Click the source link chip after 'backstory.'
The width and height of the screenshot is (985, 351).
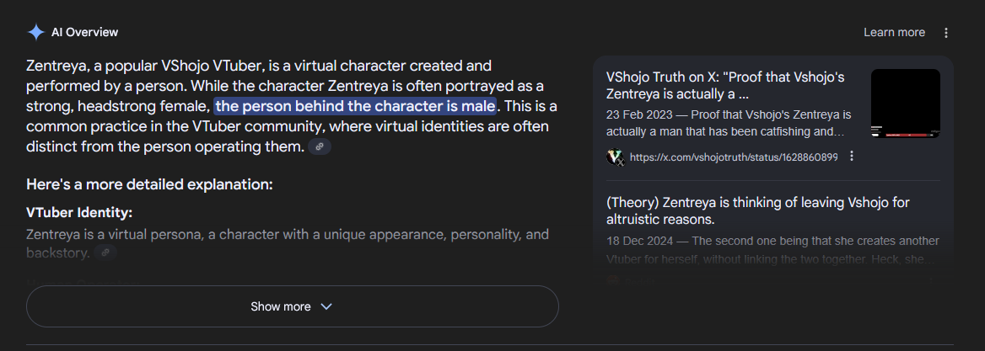105,252
